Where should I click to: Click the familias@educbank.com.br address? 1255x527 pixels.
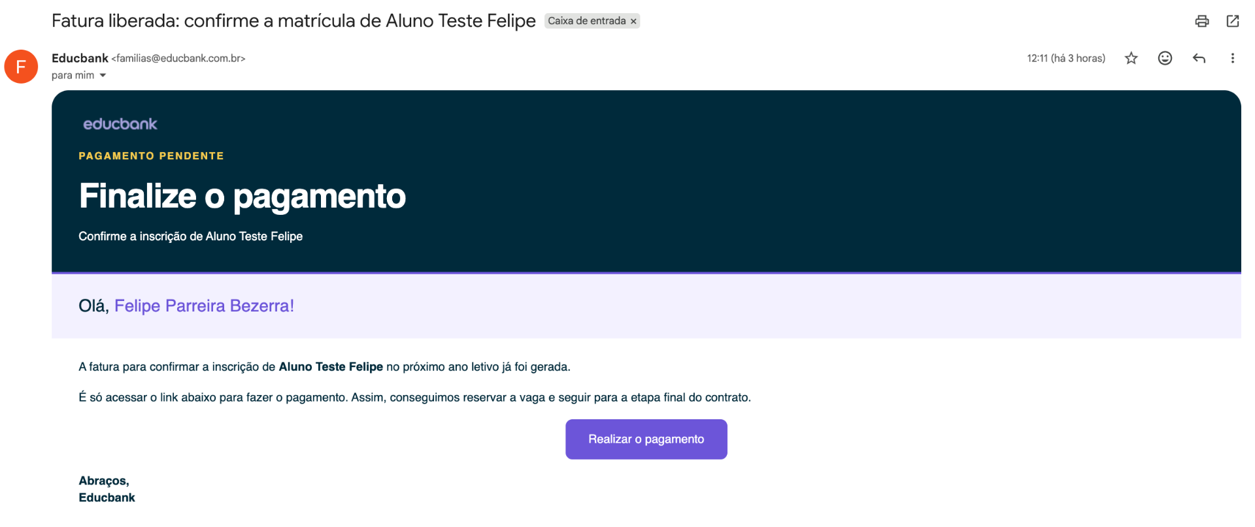pyautogui.click(x=178, y=58)
